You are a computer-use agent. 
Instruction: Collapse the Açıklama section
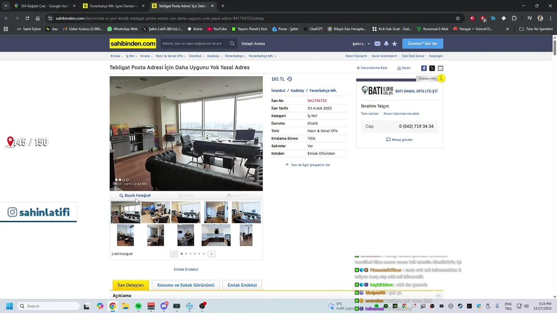pyautogui.click(x=439, y=296)
